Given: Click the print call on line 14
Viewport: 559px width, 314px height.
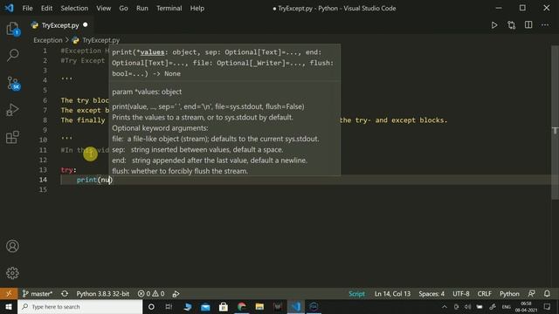Looking at the screenshot, I should click(x=86, y=180).
